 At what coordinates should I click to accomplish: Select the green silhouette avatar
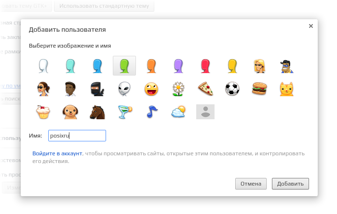(x=124, y=65)
